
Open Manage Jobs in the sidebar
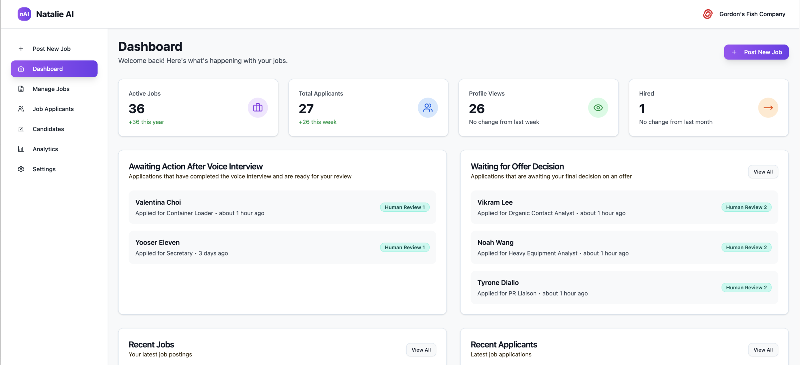tap(51, 89)
